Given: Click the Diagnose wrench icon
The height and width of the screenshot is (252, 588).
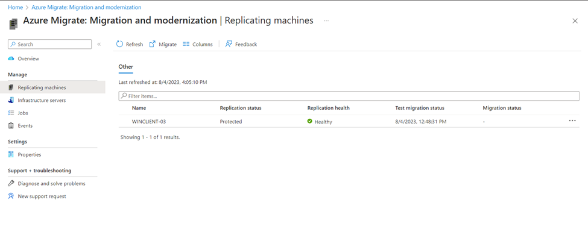Looking at the screenshot, I should [x=11, y=183].
